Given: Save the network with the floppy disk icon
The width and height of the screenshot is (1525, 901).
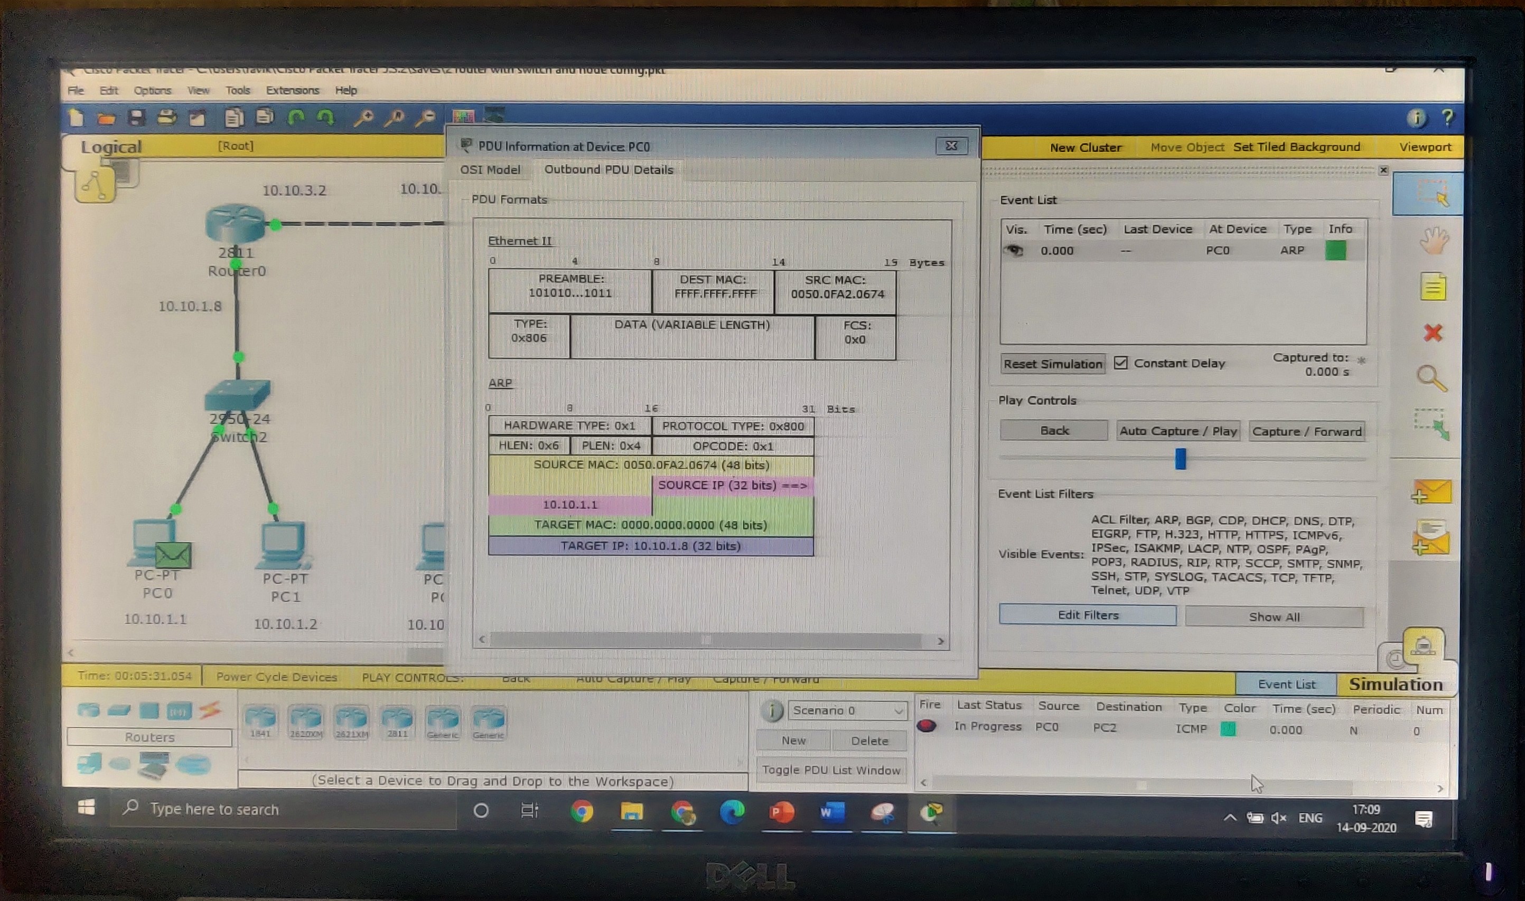Looking at the screenshot, I should pyautogui.click(x=136, y=117).
